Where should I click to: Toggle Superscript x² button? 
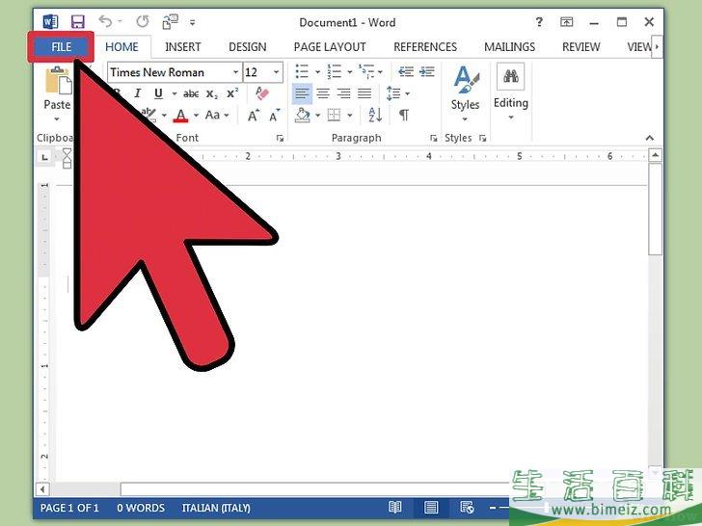[232, 93]
